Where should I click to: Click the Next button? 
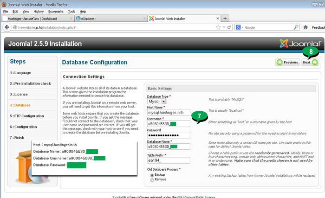point(310,62)
